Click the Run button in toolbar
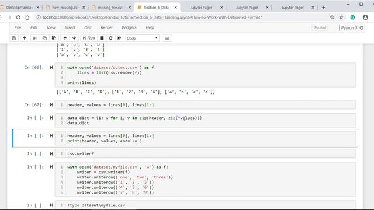The height and width of the screenshot is (210, 374). click(x=89, y=38)
